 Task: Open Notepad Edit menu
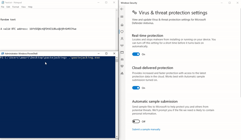tap(8, 7)
